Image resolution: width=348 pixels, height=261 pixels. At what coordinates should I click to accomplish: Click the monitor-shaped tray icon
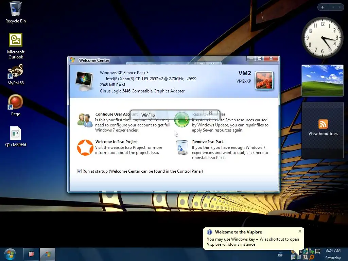point(318,251)
